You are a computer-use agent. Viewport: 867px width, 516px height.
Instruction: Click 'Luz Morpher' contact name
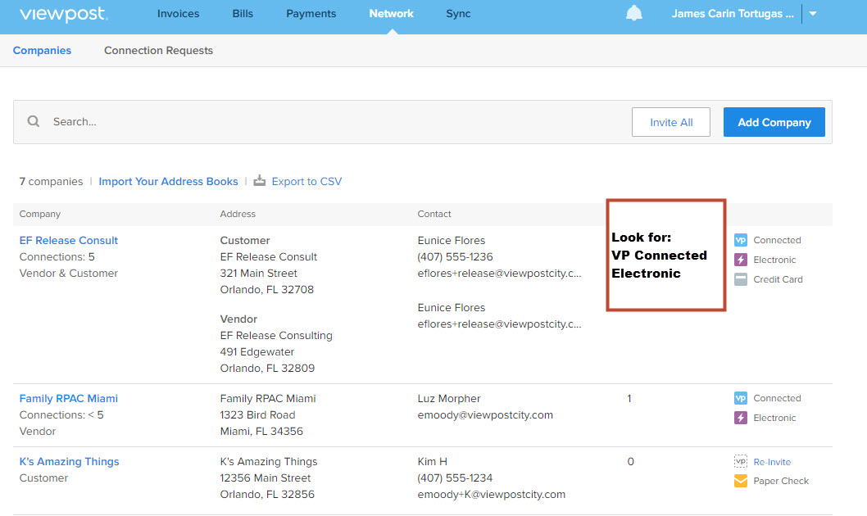pos(449,398)
